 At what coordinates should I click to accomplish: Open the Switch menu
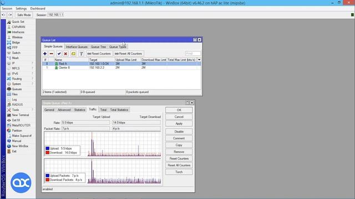(16, 53)
